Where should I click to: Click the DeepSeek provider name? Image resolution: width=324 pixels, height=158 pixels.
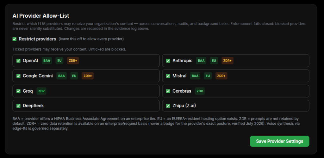[x=33, y=106]
